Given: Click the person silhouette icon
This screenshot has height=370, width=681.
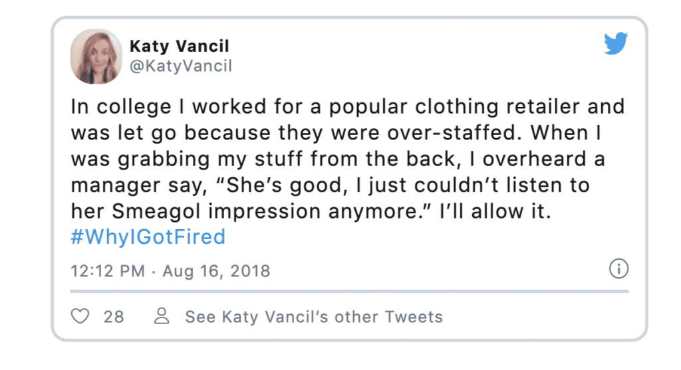Looking at the screenshot, I should pos(162,316).
